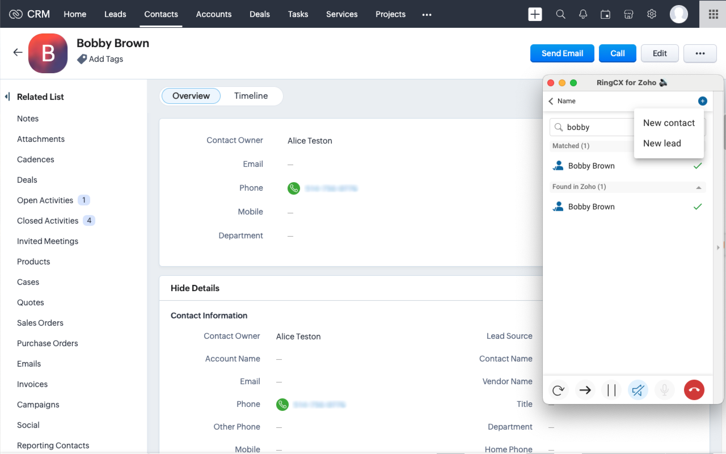Open the Services module
Image resolution: width=726 pixels, height=454 pixels.
tap(342, 14)
